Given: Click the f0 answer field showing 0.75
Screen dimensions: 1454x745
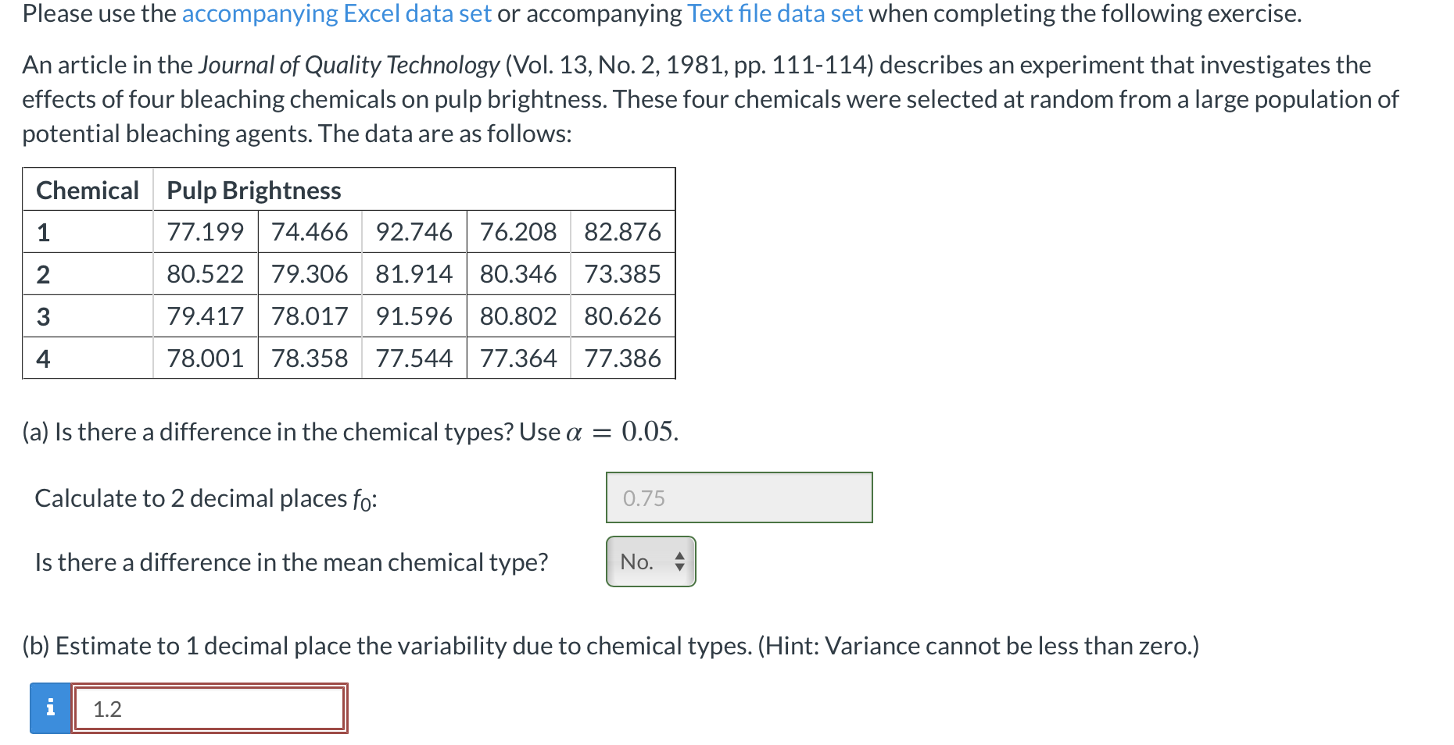Looking at the screenshot, I should (x=739, y=497).
